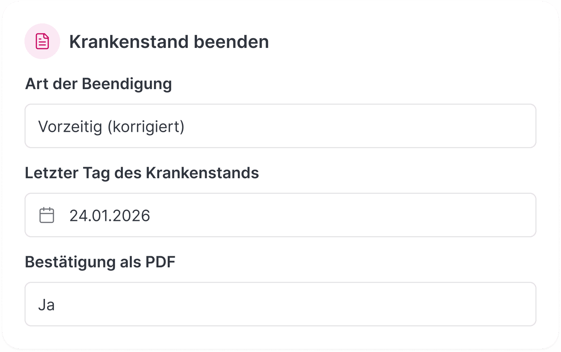Select the date value 24.01.2026

pos(110,215)
